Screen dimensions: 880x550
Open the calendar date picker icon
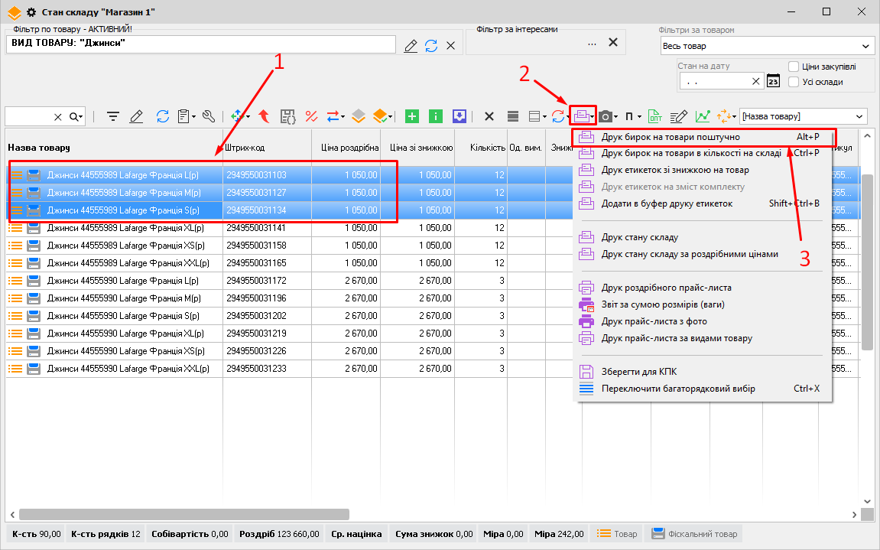[773, 81]
